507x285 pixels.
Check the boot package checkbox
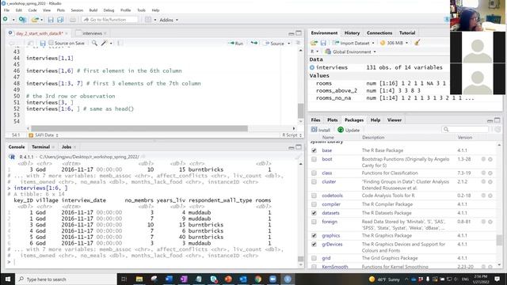[x=314, y=159]
